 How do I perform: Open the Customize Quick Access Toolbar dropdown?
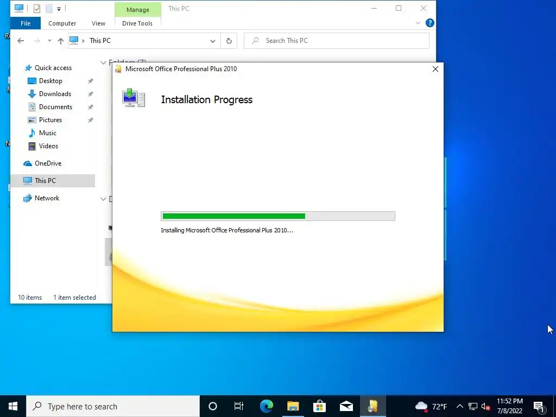pos(59,9)
